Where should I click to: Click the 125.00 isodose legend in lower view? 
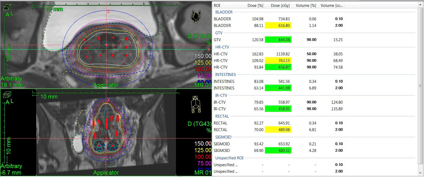pos(203,150)
